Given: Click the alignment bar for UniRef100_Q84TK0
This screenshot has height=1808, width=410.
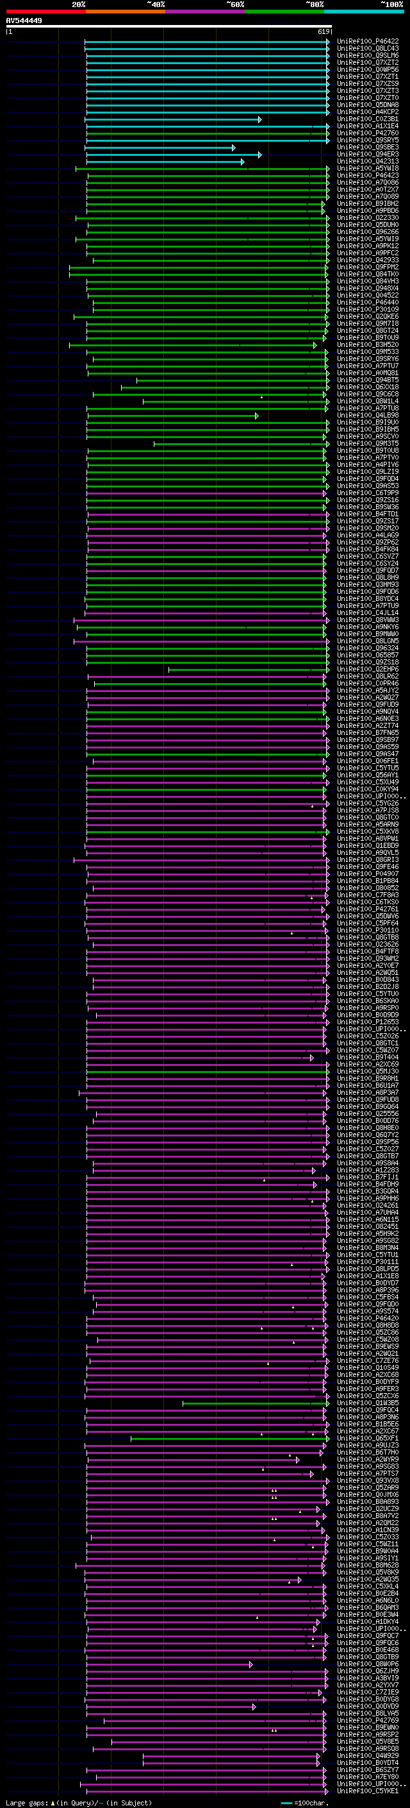Looking at the screenshot, I should [199, 275].
